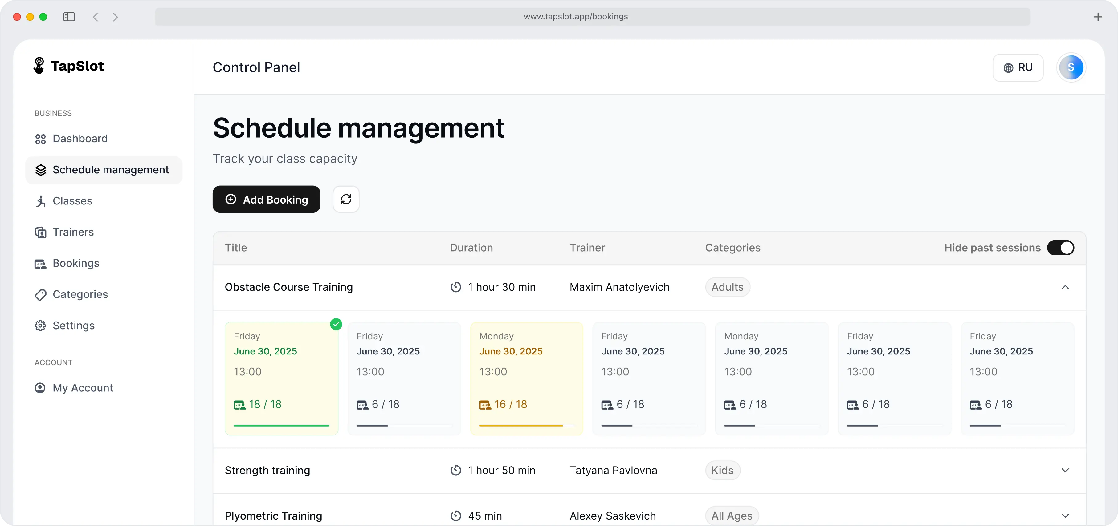Open the user avatar S
This screenshot has height=526, width=1118.
click(1071, 68)
